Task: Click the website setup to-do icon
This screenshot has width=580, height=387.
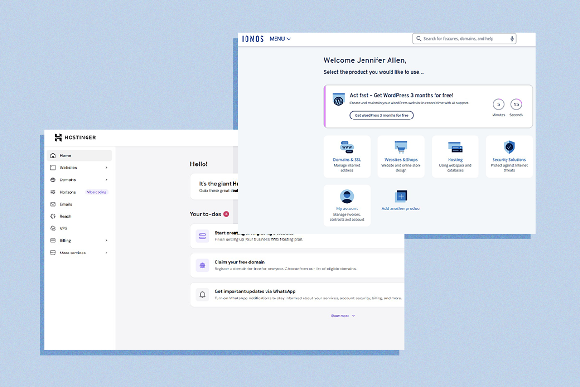Action: tap(203, 236)
